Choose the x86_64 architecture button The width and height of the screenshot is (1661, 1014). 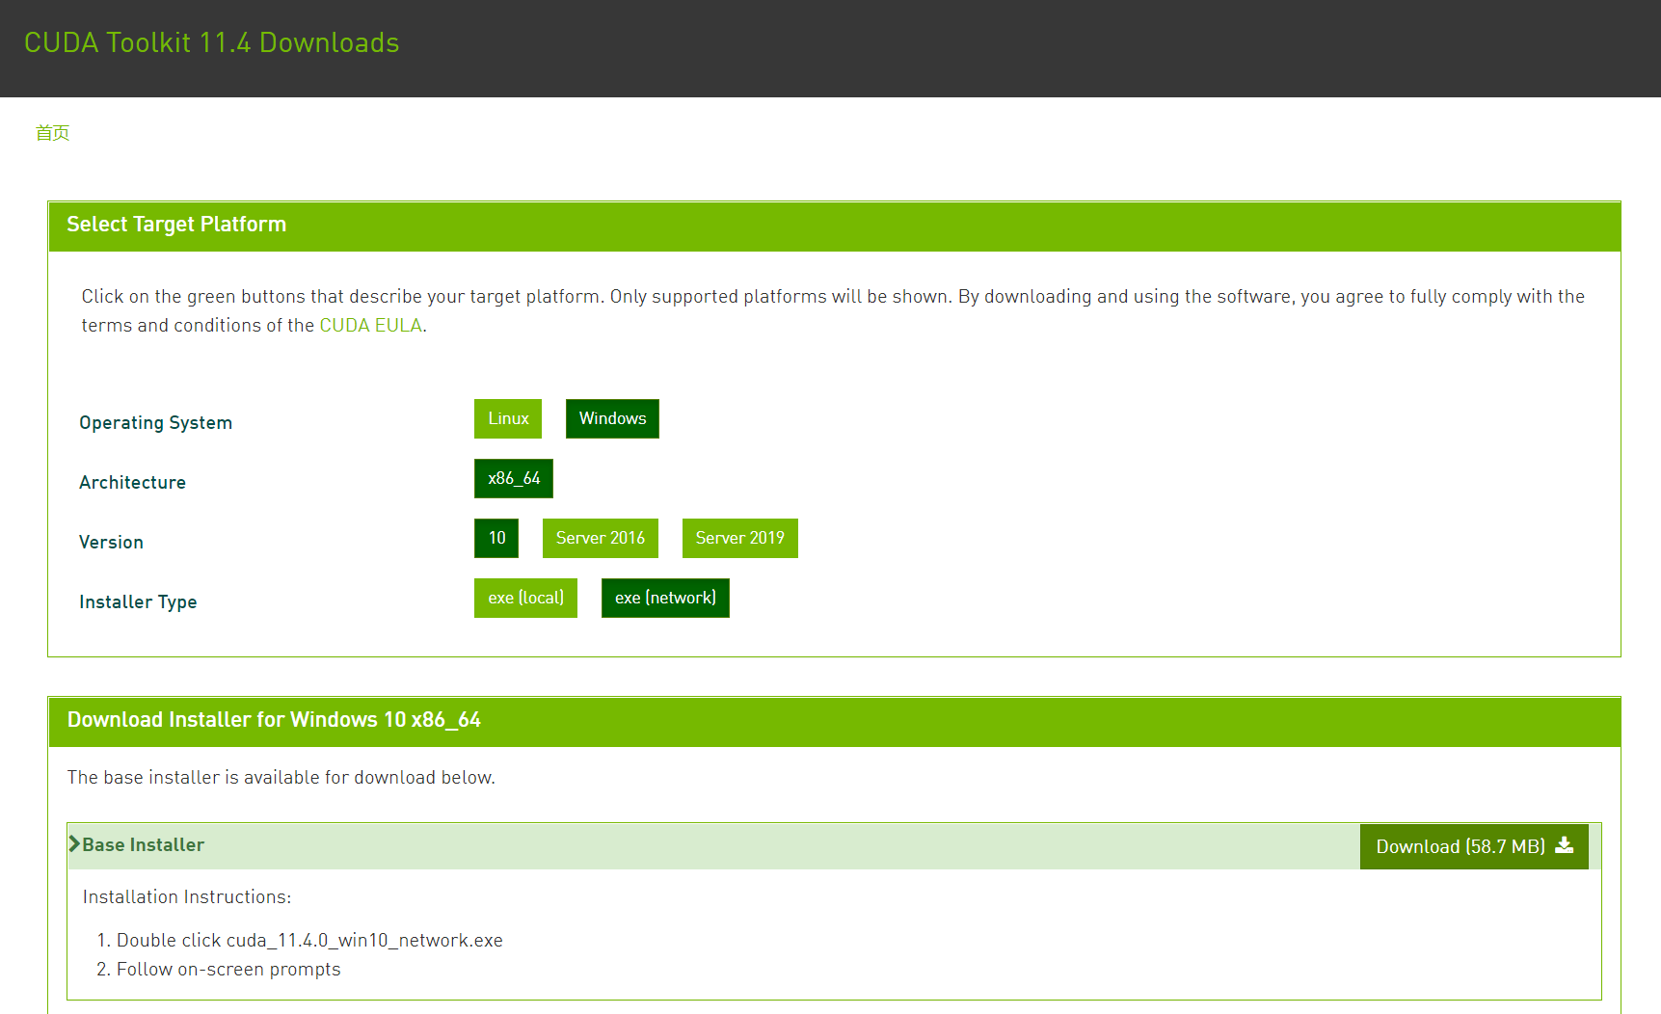514,478
